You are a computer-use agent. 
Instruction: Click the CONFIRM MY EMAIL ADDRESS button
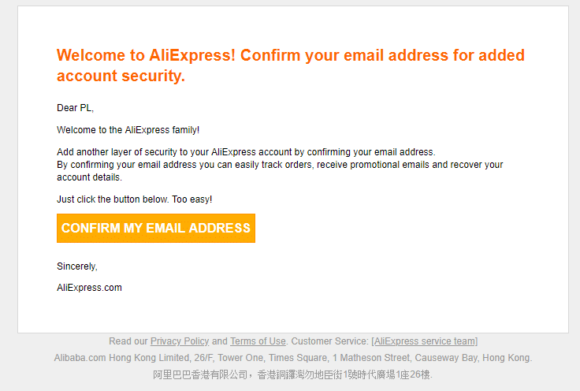(156, 228)
